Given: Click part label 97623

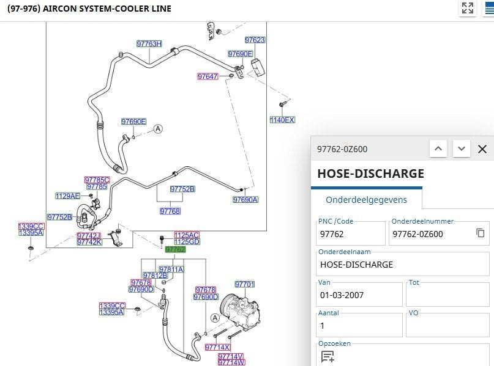Looking at the screenshot, I should click(255, 40).
